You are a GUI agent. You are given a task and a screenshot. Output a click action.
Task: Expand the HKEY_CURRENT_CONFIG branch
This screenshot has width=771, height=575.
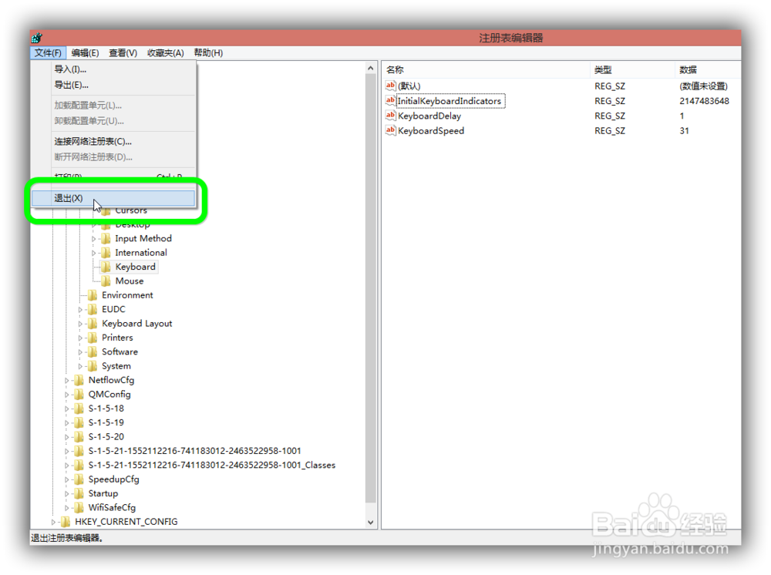[52, 521]
